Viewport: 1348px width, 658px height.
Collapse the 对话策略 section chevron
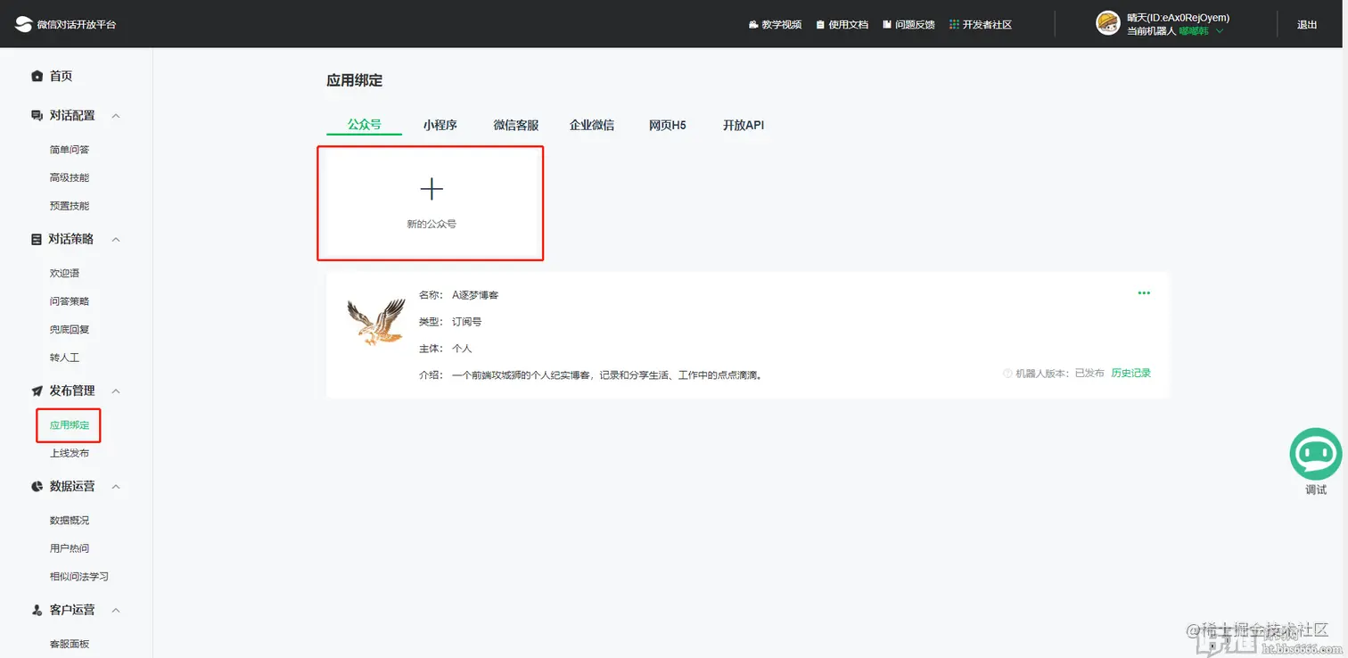pos(116,240)
